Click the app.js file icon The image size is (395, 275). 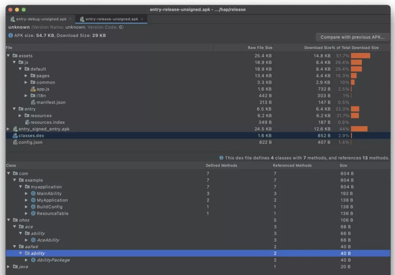point(33,89)
